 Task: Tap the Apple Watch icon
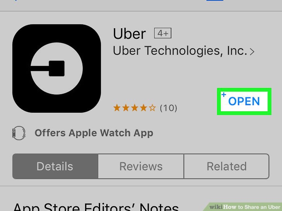tap(19, 133)
